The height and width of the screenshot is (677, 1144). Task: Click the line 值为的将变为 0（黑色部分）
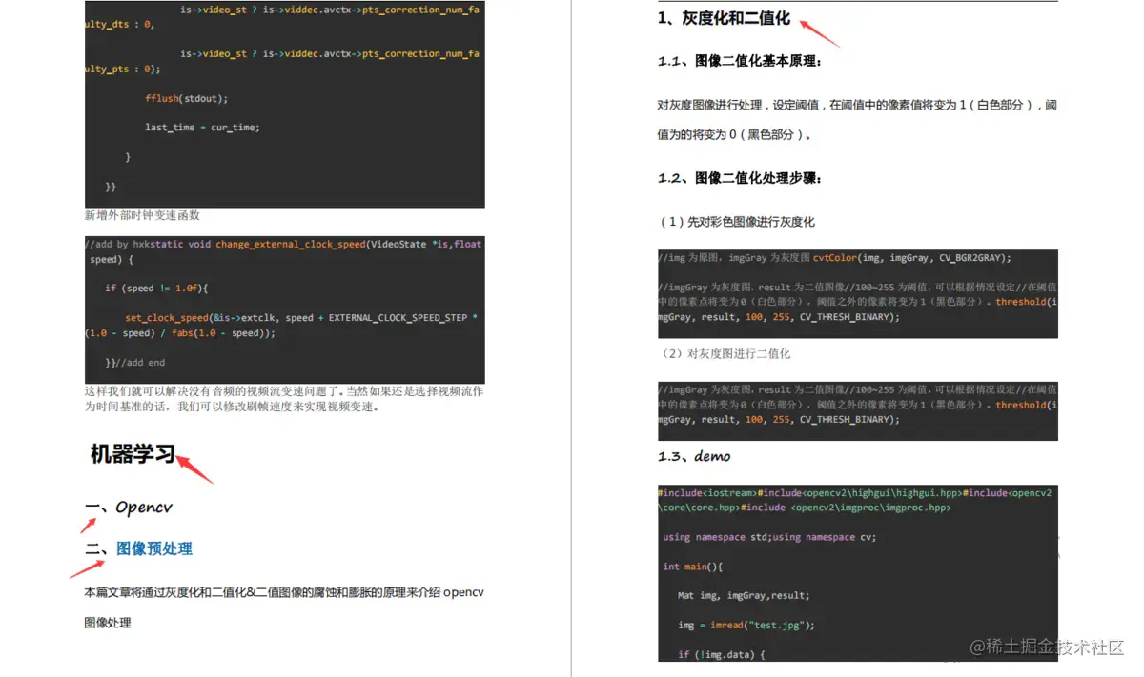coord(734,135)
